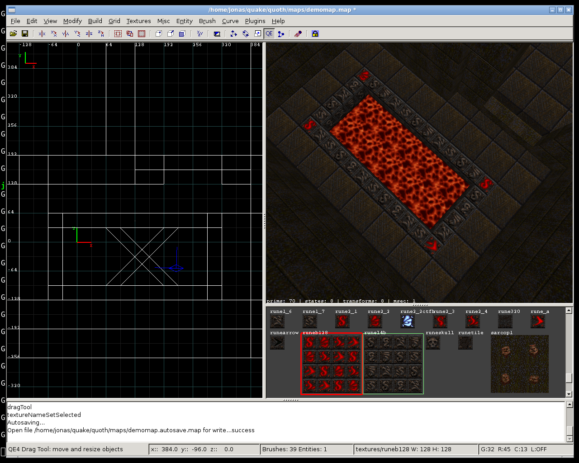Click the Select Touching icon

click(130, 33)
